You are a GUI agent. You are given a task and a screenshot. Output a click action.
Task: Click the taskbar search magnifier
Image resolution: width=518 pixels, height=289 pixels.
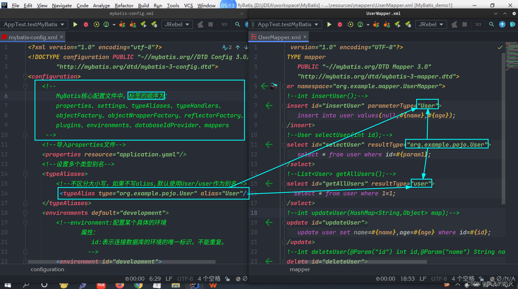click(26, 285)
